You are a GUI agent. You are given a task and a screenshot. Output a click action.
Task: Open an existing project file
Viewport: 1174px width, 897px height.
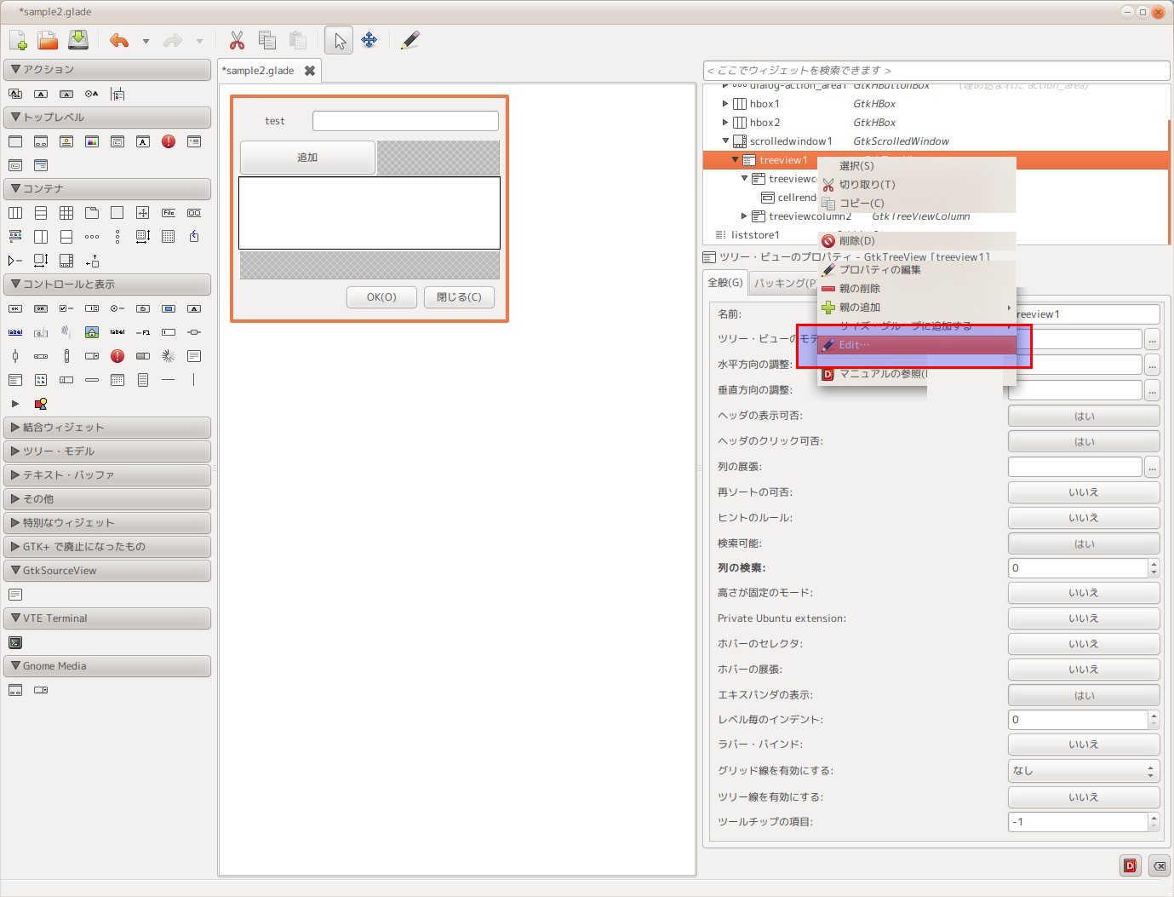pyautogui.click(x=47, y=39)
